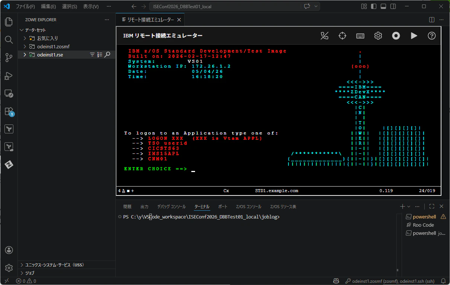Customize layout from title bar
Screen dimensions: 450x285
click(x=364, y=6)
